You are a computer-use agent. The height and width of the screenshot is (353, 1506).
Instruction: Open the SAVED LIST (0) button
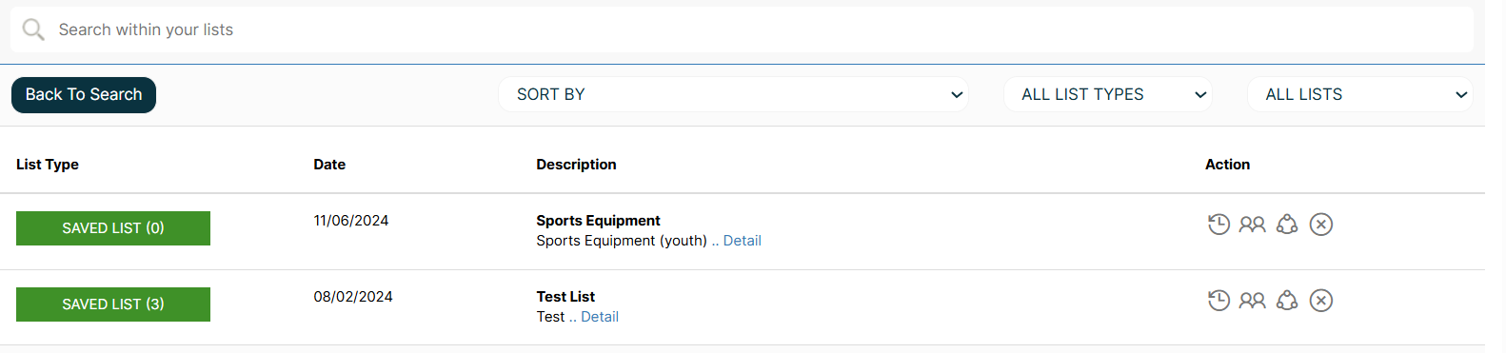[x=113, y=228]
